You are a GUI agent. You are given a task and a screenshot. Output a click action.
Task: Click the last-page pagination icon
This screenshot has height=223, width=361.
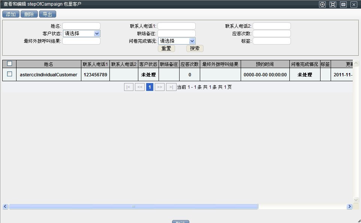[x=171, y=87]
